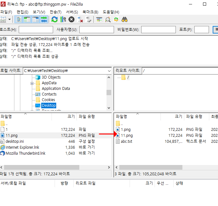Select the remote file abc.txt
This screenshot has width=218, height=206.
(166, 142)
